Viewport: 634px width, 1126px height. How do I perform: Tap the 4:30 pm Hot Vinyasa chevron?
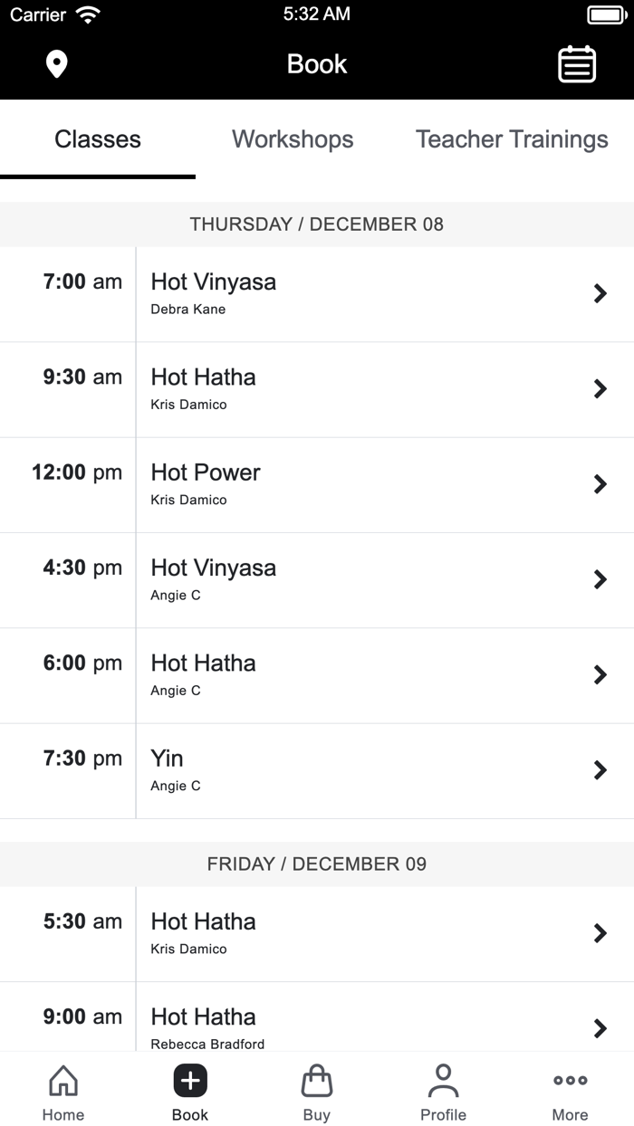pyautogui.click(x=600, y=579)
